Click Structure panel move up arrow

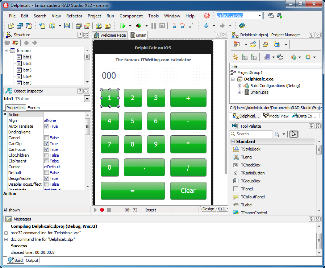[x=26, y=43]
